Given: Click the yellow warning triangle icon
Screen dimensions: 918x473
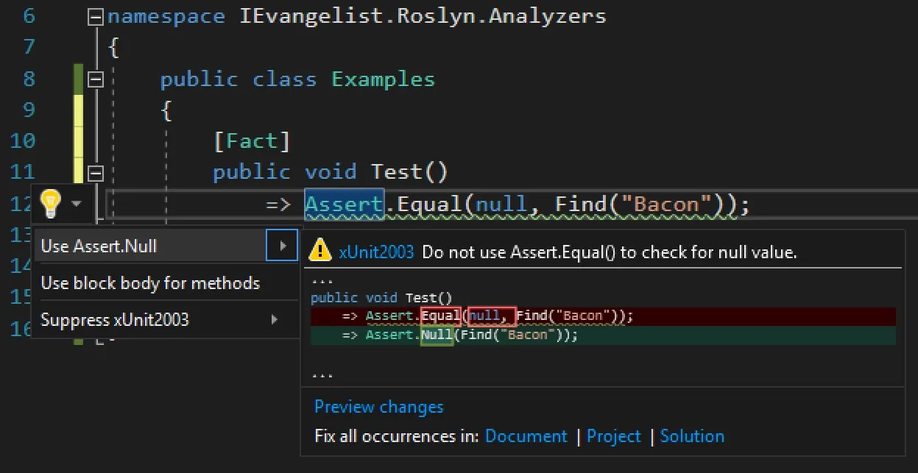Looking at the screenshot, I should pyautogui.click(x=320, y=251).
